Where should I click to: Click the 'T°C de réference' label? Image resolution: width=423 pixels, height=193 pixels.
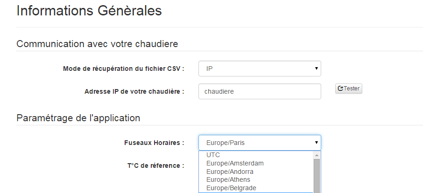point(155,165)
